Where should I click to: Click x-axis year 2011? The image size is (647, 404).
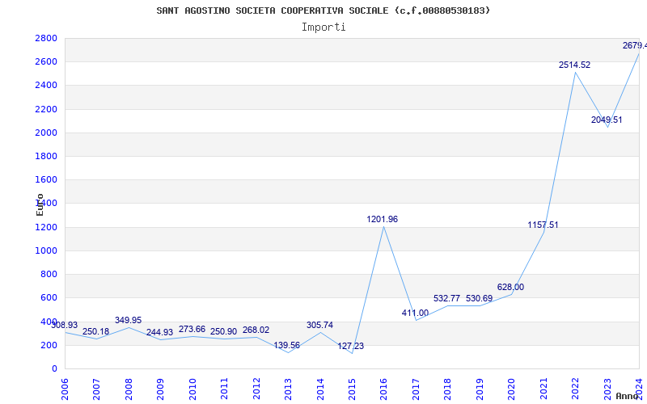[x=225, y=389]
